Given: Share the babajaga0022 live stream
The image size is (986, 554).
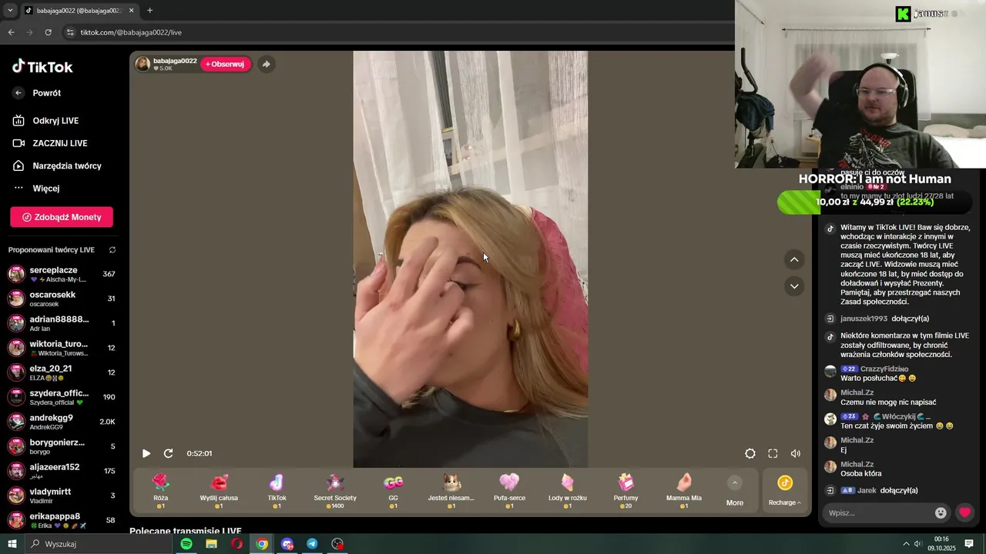Looking at the screenshot, I should [266, 64].
